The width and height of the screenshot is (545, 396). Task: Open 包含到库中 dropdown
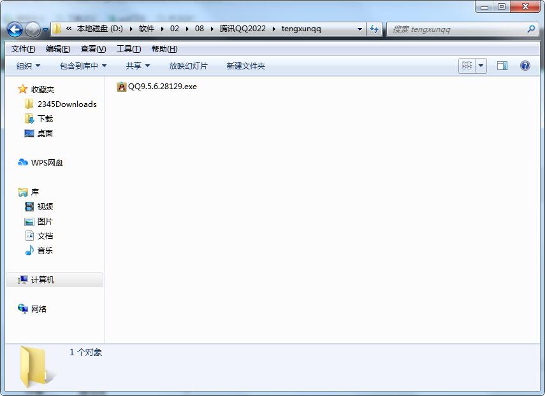(x=83, y=66)
